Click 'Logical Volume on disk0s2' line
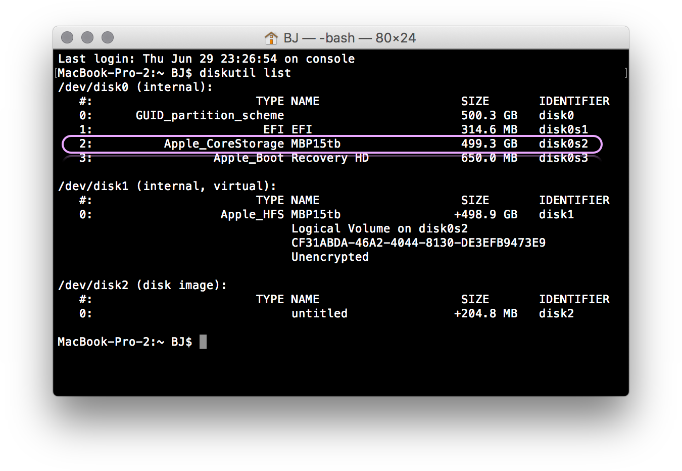Viewport: 682px width, 471px height. point(379,228)
